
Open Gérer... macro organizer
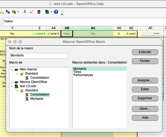click(145, 109)
